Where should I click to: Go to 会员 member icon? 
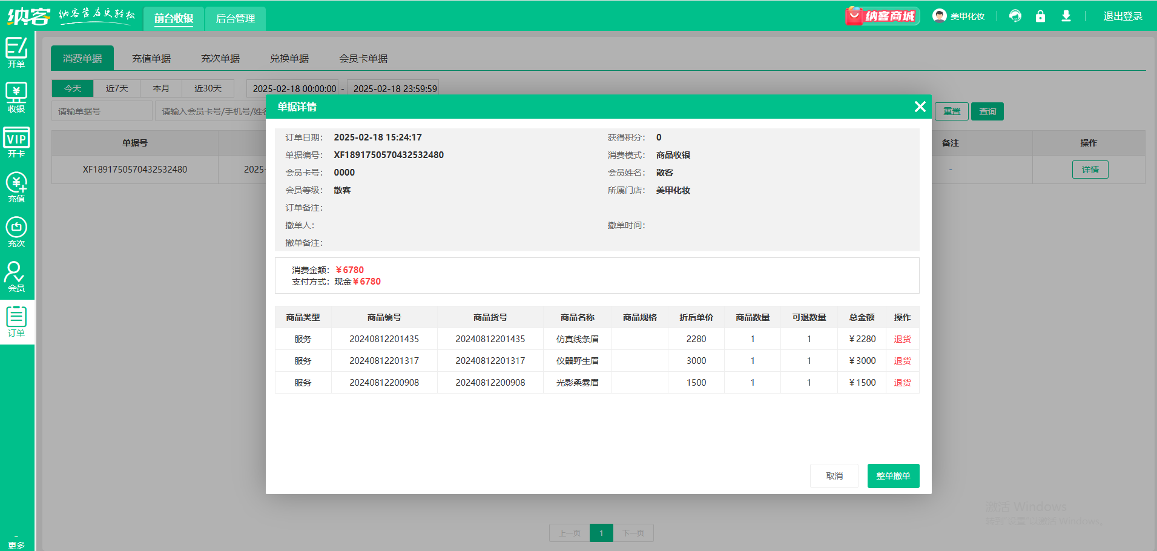pyautogui.click(x=16, y=277)
